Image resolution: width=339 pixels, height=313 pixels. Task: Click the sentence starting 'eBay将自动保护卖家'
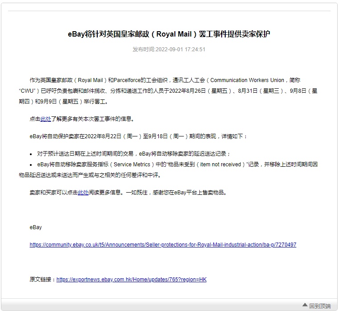(138, 136)
